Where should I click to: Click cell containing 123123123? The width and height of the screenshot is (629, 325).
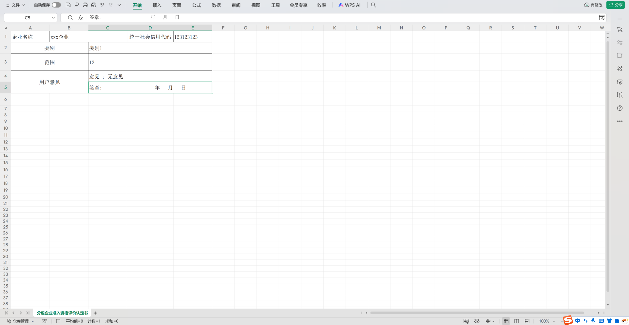point(193,37)
